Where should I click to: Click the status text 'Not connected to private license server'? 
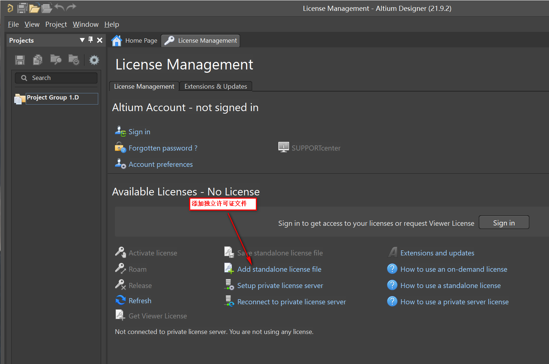coord(171,332)
